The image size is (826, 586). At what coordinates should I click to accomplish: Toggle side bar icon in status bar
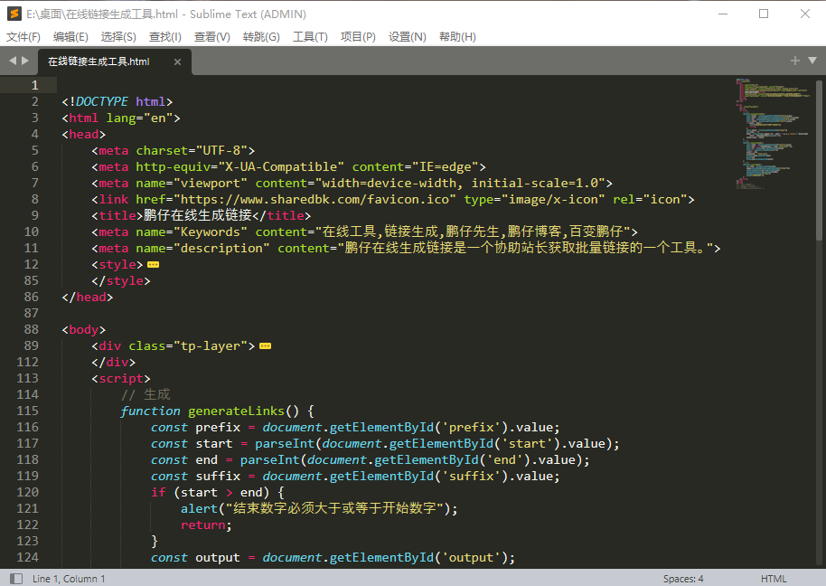pyautogui.click(x=16, y=579)
